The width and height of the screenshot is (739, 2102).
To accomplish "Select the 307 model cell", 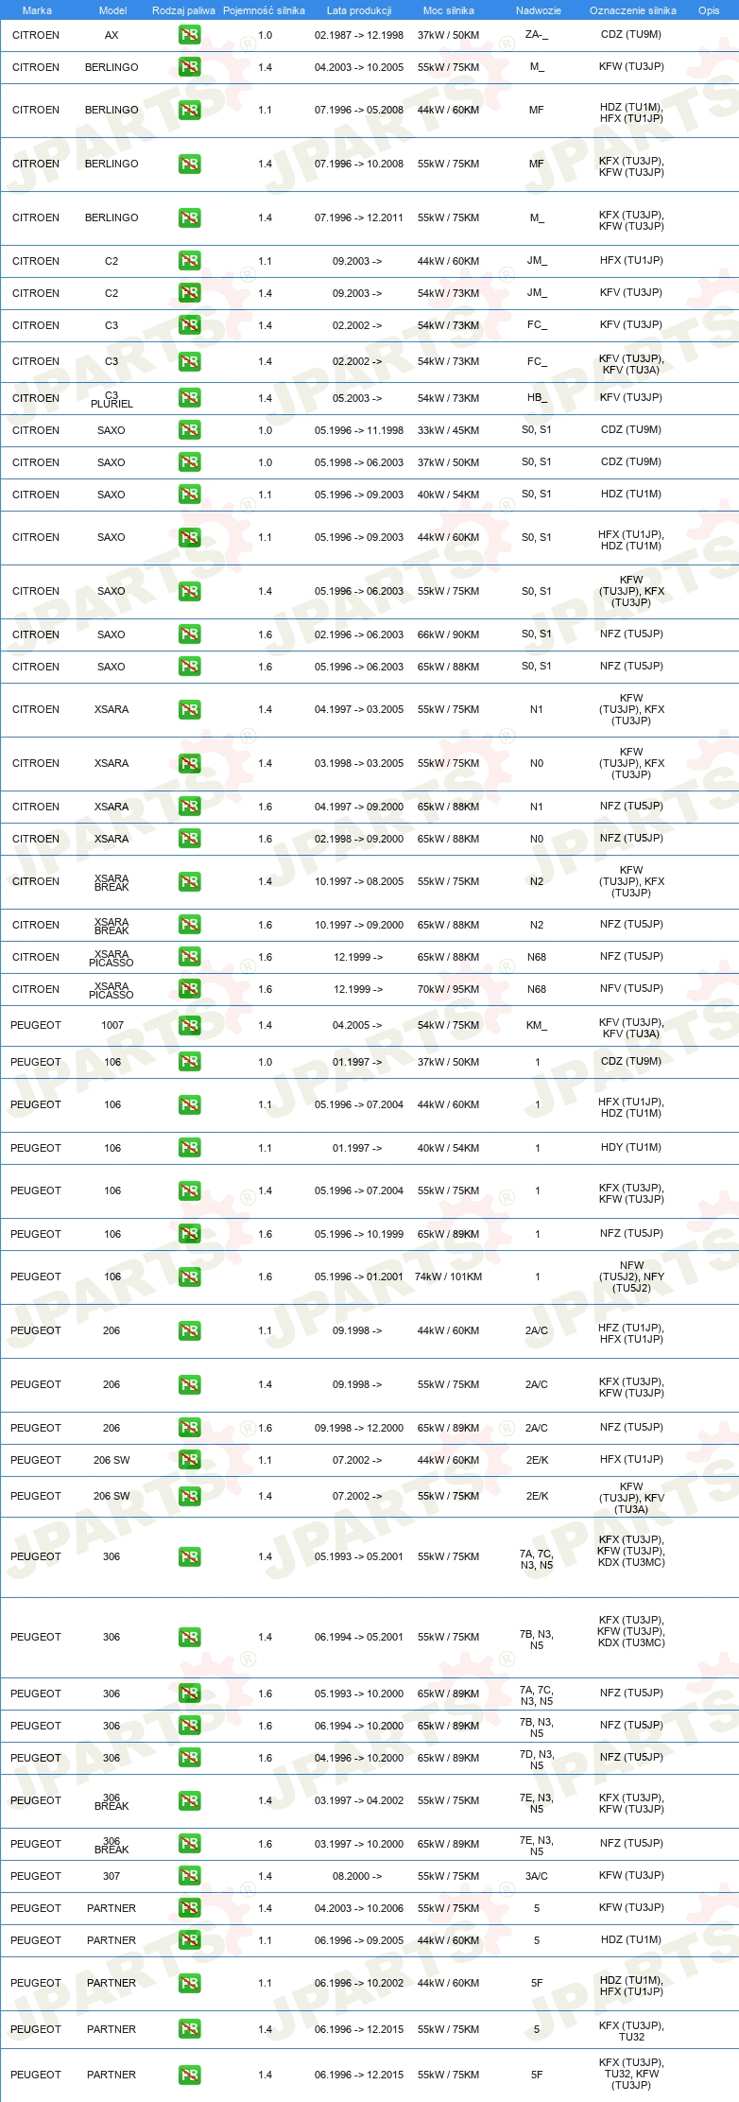I will click(x=112, y=1876).
